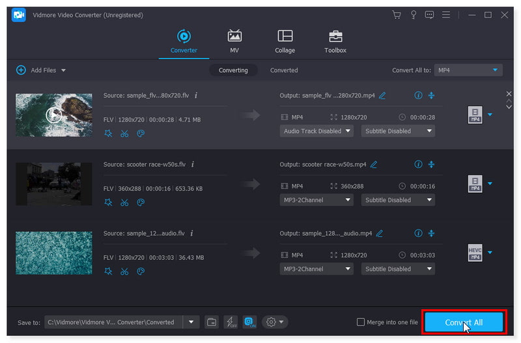Click scissors cut icon for scooter race-w50s.flv
Image resolution: width=521 pixels, height=343 pixels.
pyautogui.click(x=124, y=202)
